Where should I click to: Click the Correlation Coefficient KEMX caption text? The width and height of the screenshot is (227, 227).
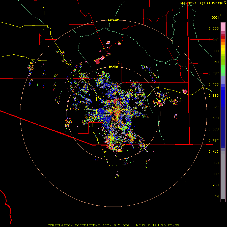[113, 225]
